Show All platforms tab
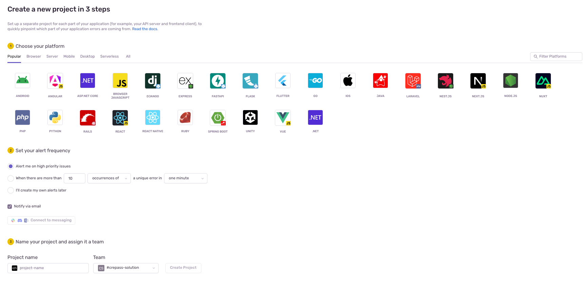The height and width of the screenshot is (281, 583). [x=128, y=56]
